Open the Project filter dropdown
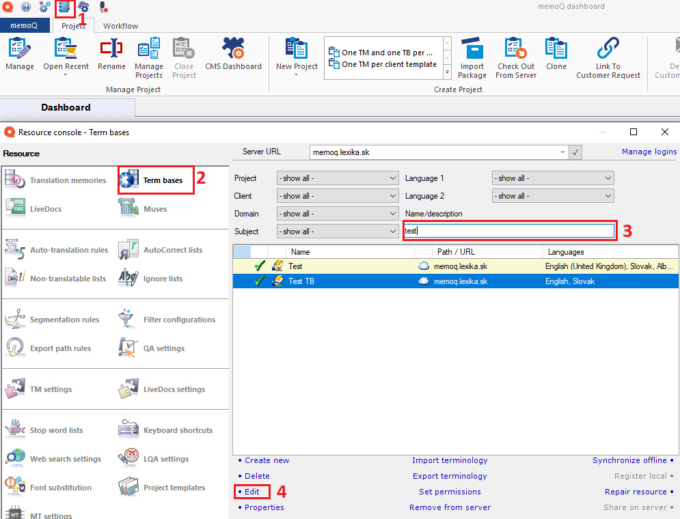This screenshot has height=519, width=680. coord(338,178)
